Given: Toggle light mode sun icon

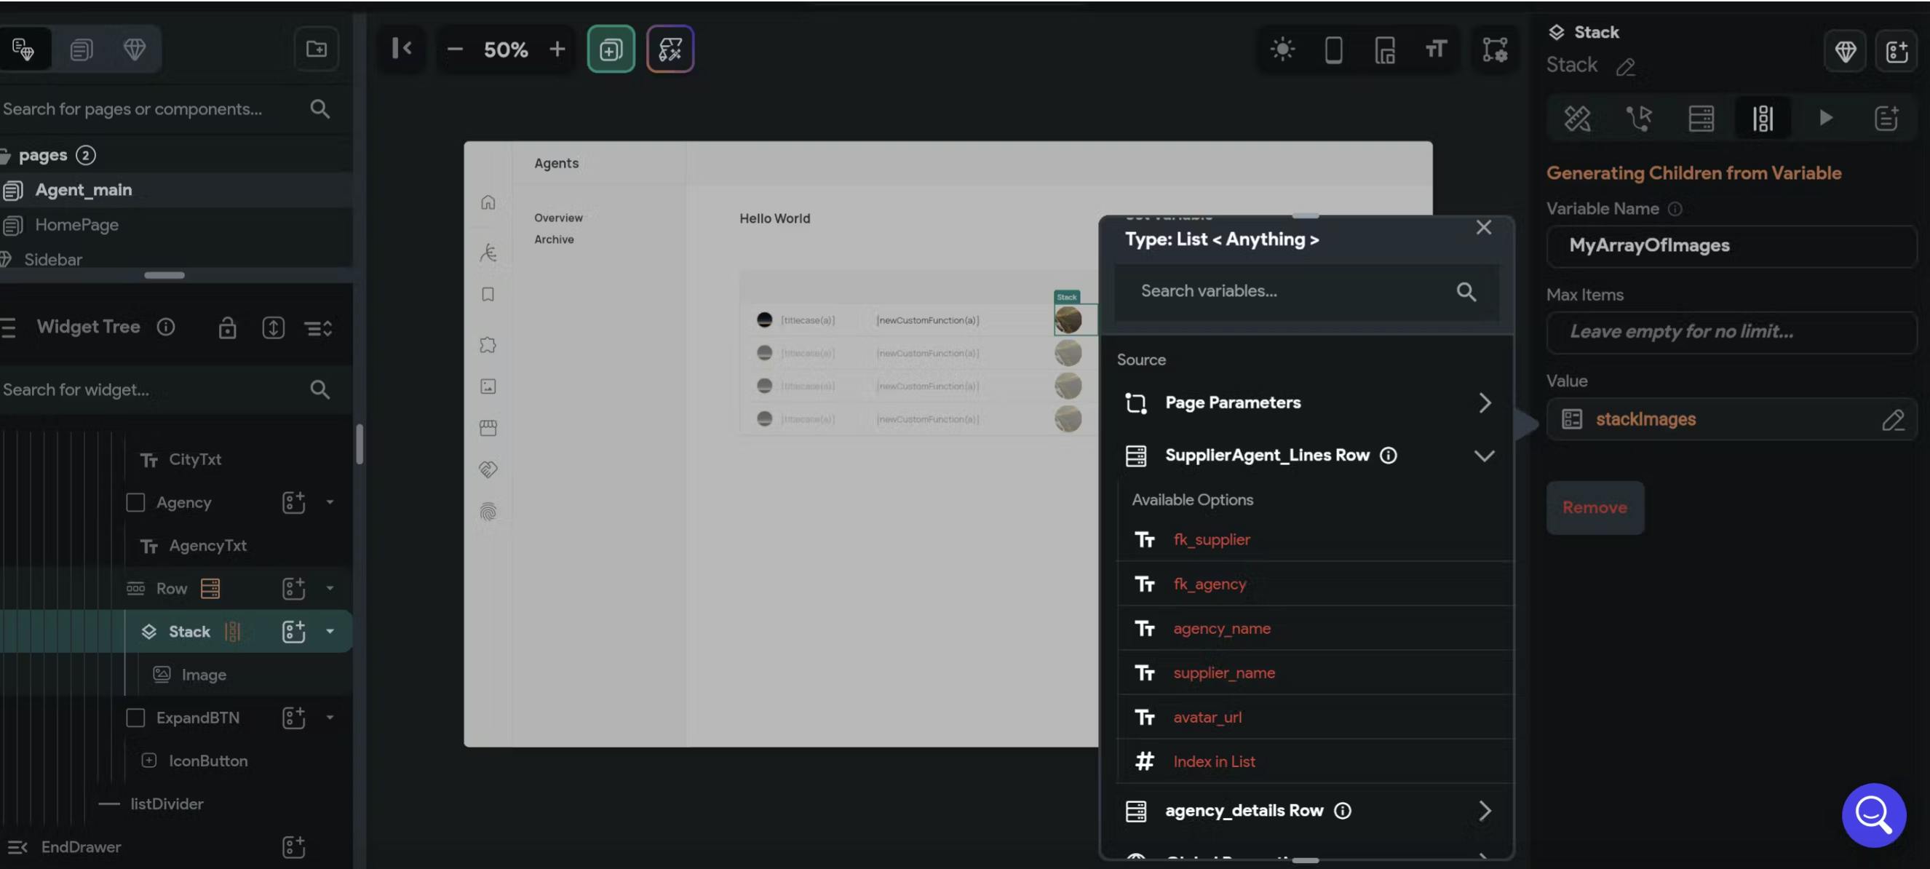Looking at the screenshot, I should 1282,49.
